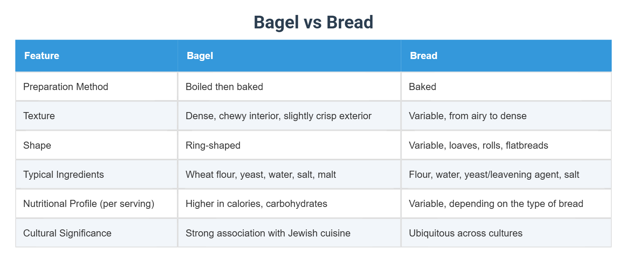Click the Bread column header
Viewport: 627px width, 263px height.
click(x=423, y=56)
